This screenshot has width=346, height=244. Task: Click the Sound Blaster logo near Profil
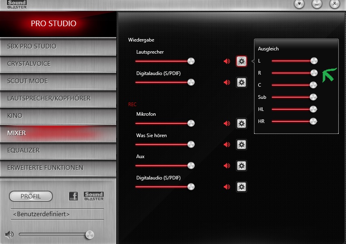94,196
